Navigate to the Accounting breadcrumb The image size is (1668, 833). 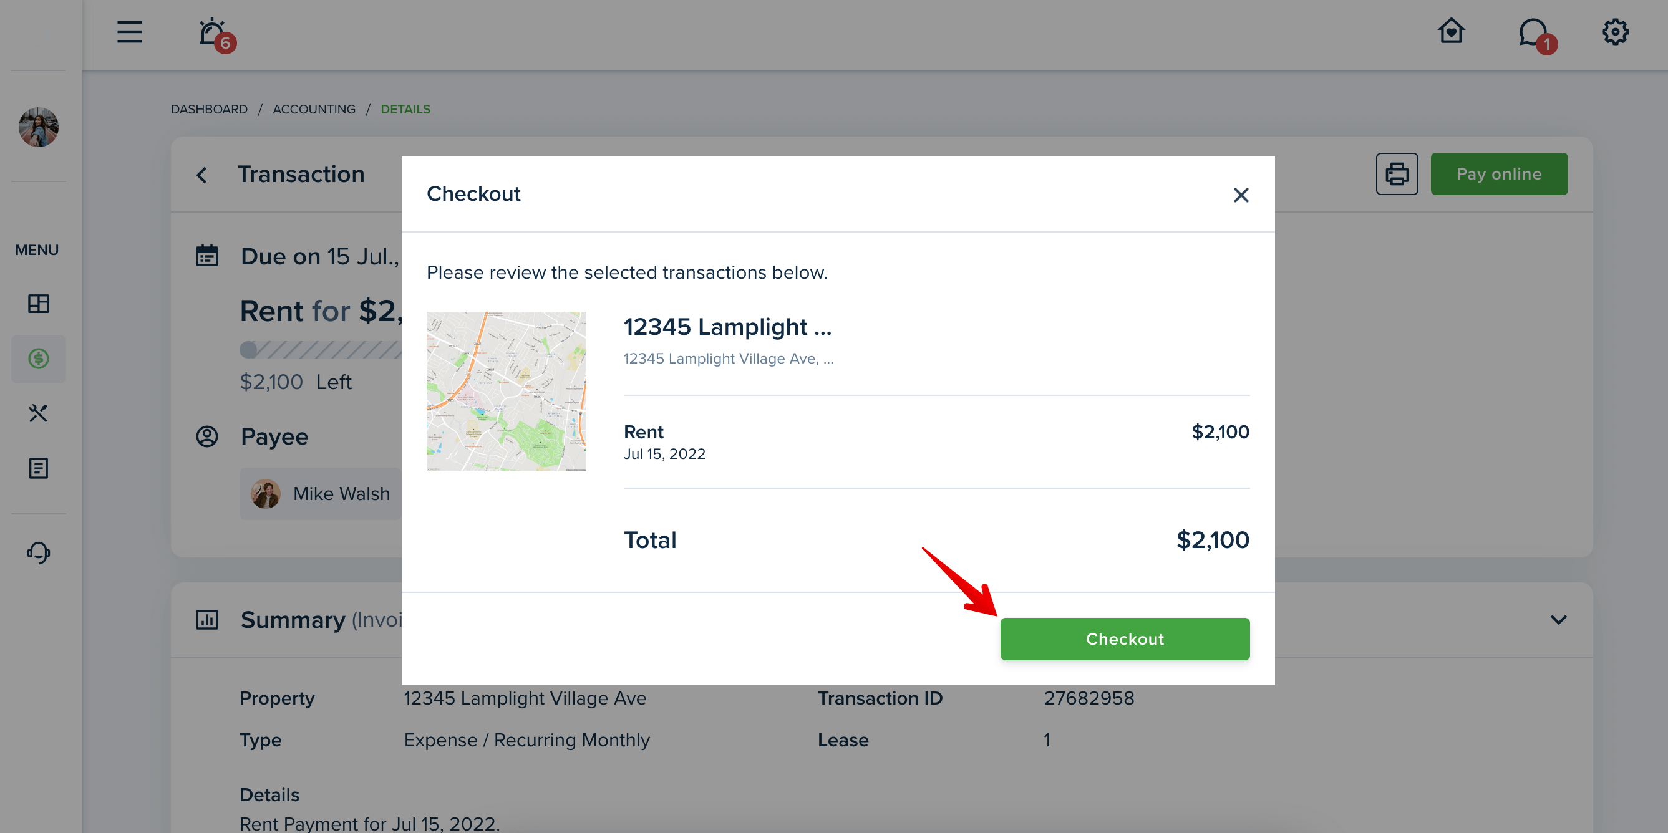coord(314,108)
